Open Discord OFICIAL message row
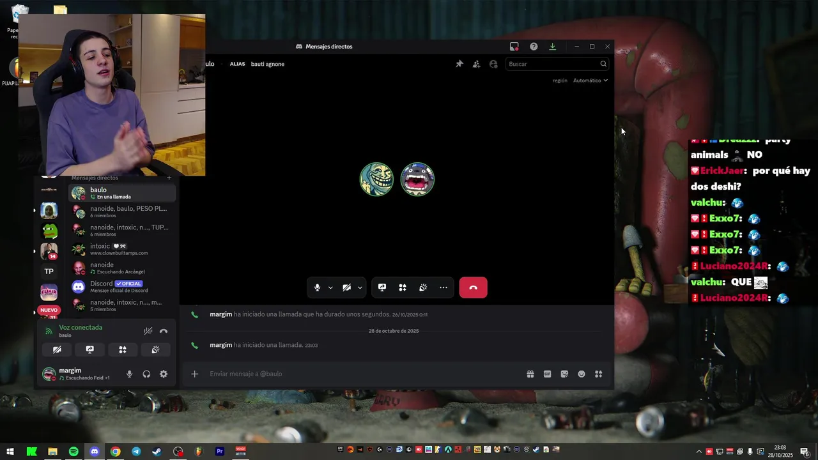Viewport: 818px width, 460px height. (x=122, y=286)
